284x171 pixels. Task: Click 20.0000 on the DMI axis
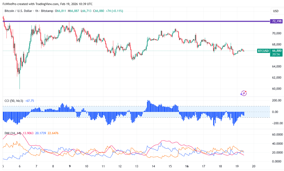coord(277,153)
